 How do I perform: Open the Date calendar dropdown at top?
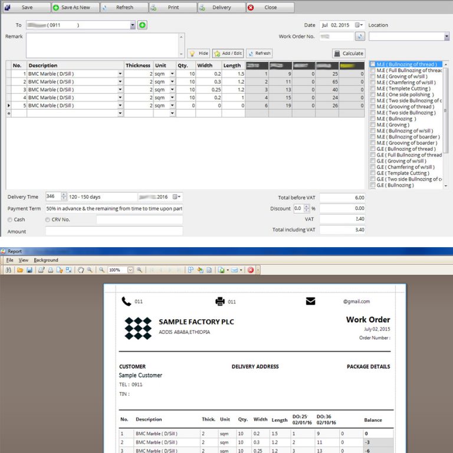(359, 25)
